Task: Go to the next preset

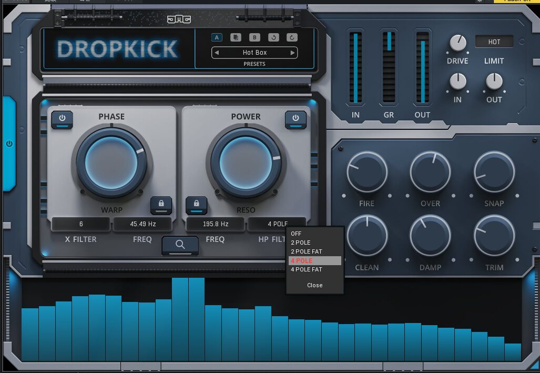Action: coord(292,53)
